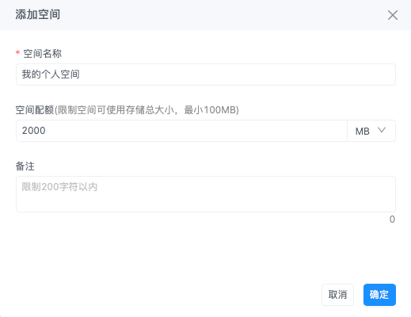
Task: Click the 限制200字符以内 placeholder text
Action: click(x=59, y=187)
